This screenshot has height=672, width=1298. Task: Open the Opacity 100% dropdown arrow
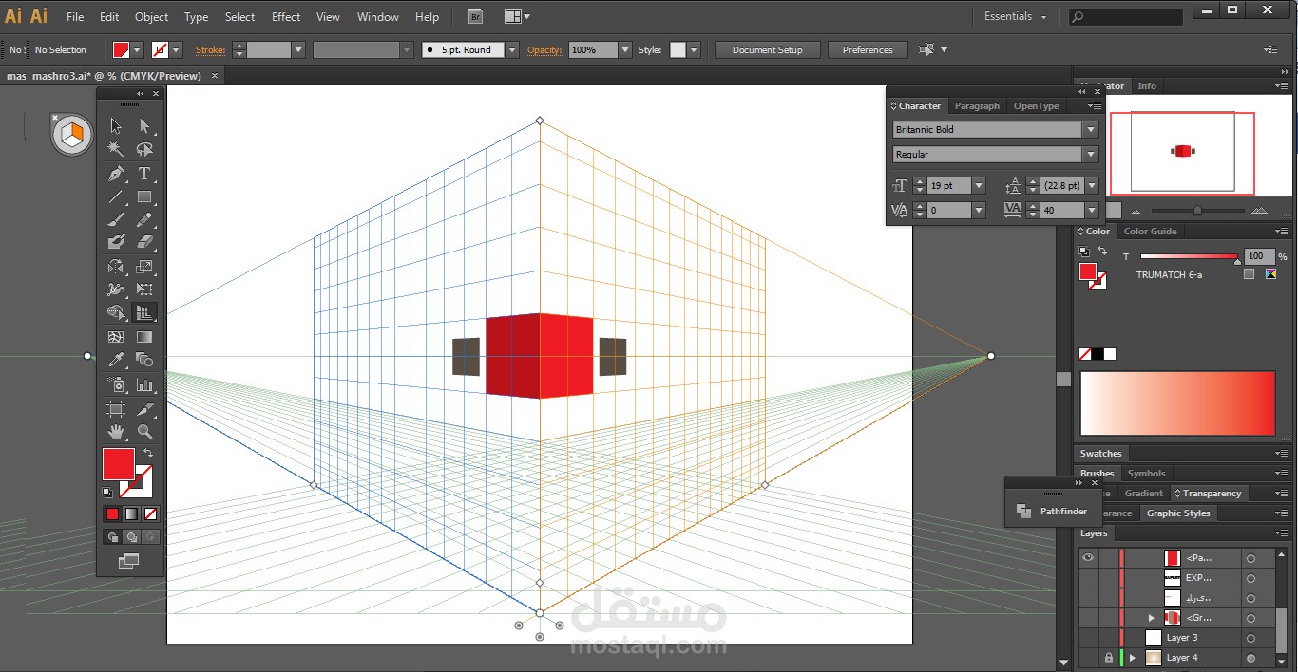click(624, 50)
